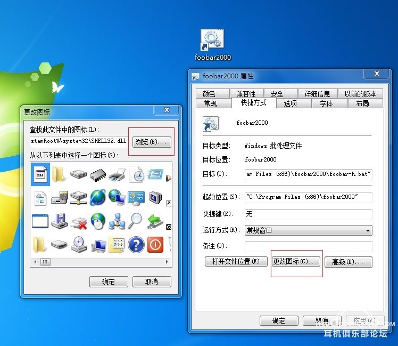This screenshot has height=346, width=398.
Task: Go to the 常规 tab
Action: (x=214, y=103)
